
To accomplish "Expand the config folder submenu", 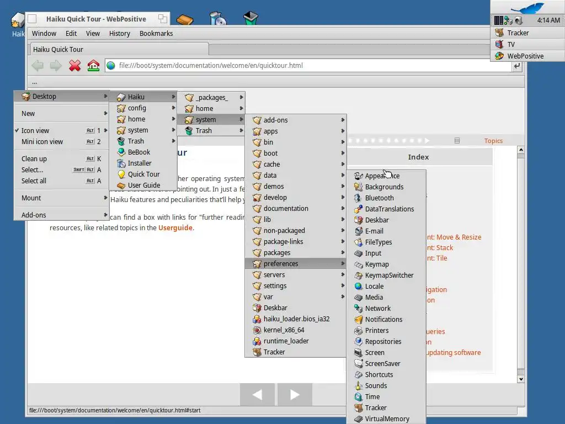I will click(143, 108).
